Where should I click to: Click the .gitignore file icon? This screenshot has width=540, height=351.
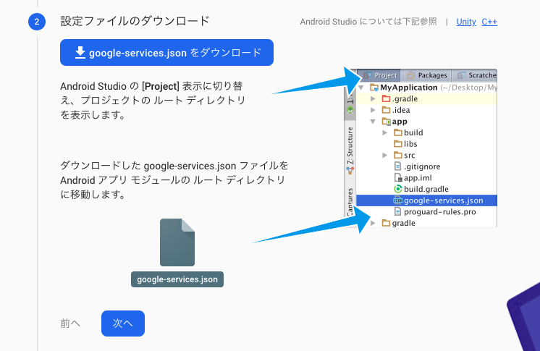point(398,166)
